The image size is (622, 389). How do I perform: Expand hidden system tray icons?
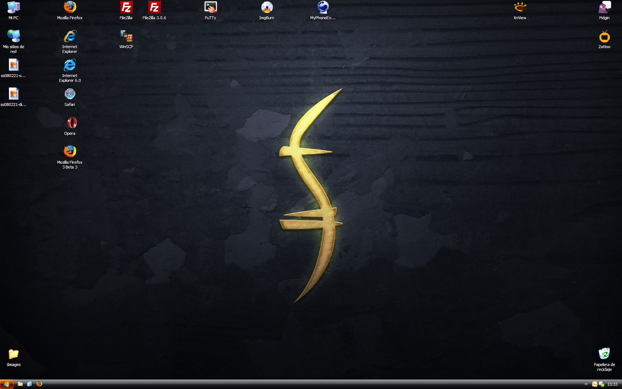[x=586, y=384]
